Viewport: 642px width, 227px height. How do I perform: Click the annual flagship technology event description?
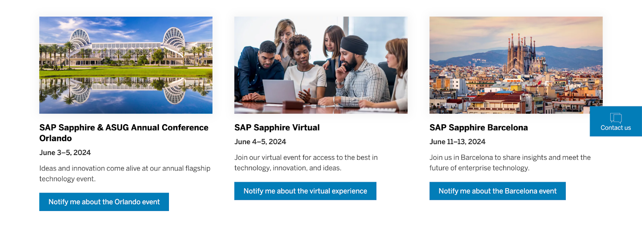[x=124, y=173]
